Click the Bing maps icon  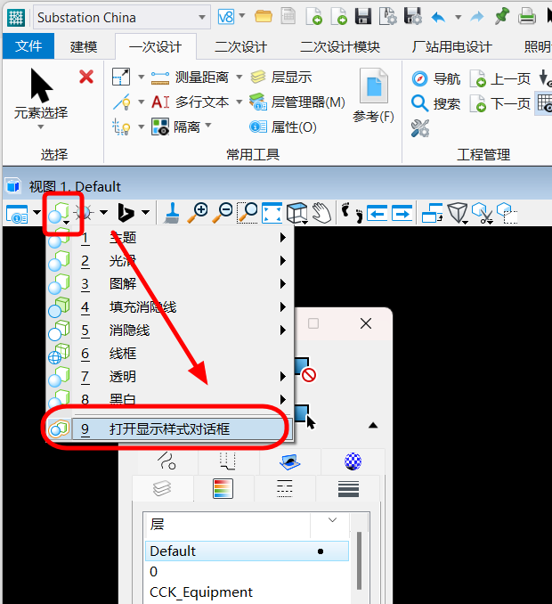coord(126,213)
